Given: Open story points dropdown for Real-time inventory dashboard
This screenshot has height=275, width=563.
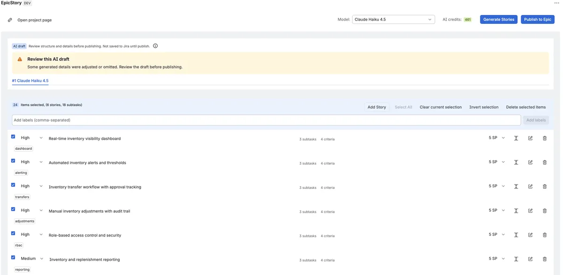Looking at the screenshot, I should coord(497,138).
